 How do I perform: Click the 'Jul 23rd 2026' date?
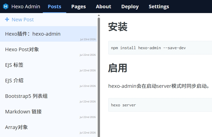tap(88, 39)
